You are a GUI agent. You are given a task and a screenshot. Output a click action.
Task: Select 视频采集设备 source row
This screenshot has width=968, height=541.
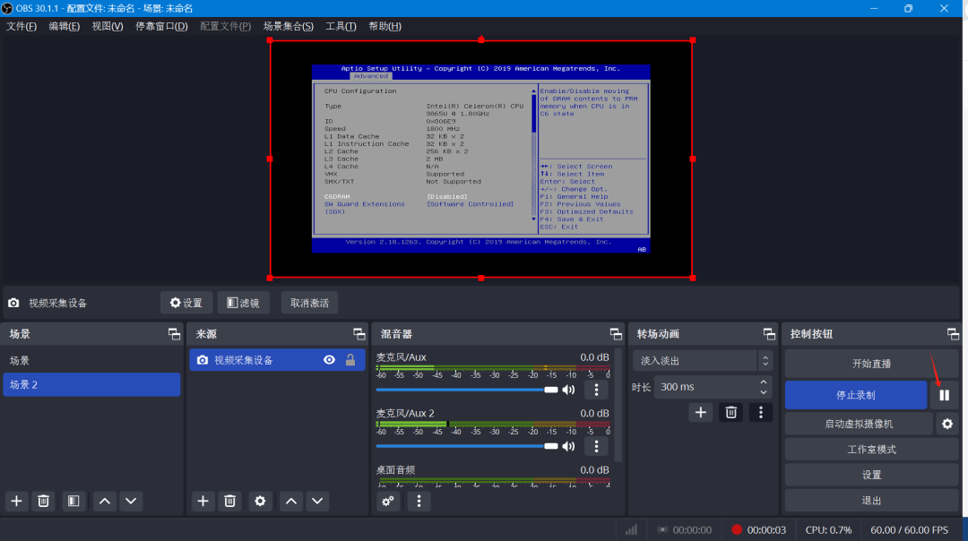tap(277, 360)
